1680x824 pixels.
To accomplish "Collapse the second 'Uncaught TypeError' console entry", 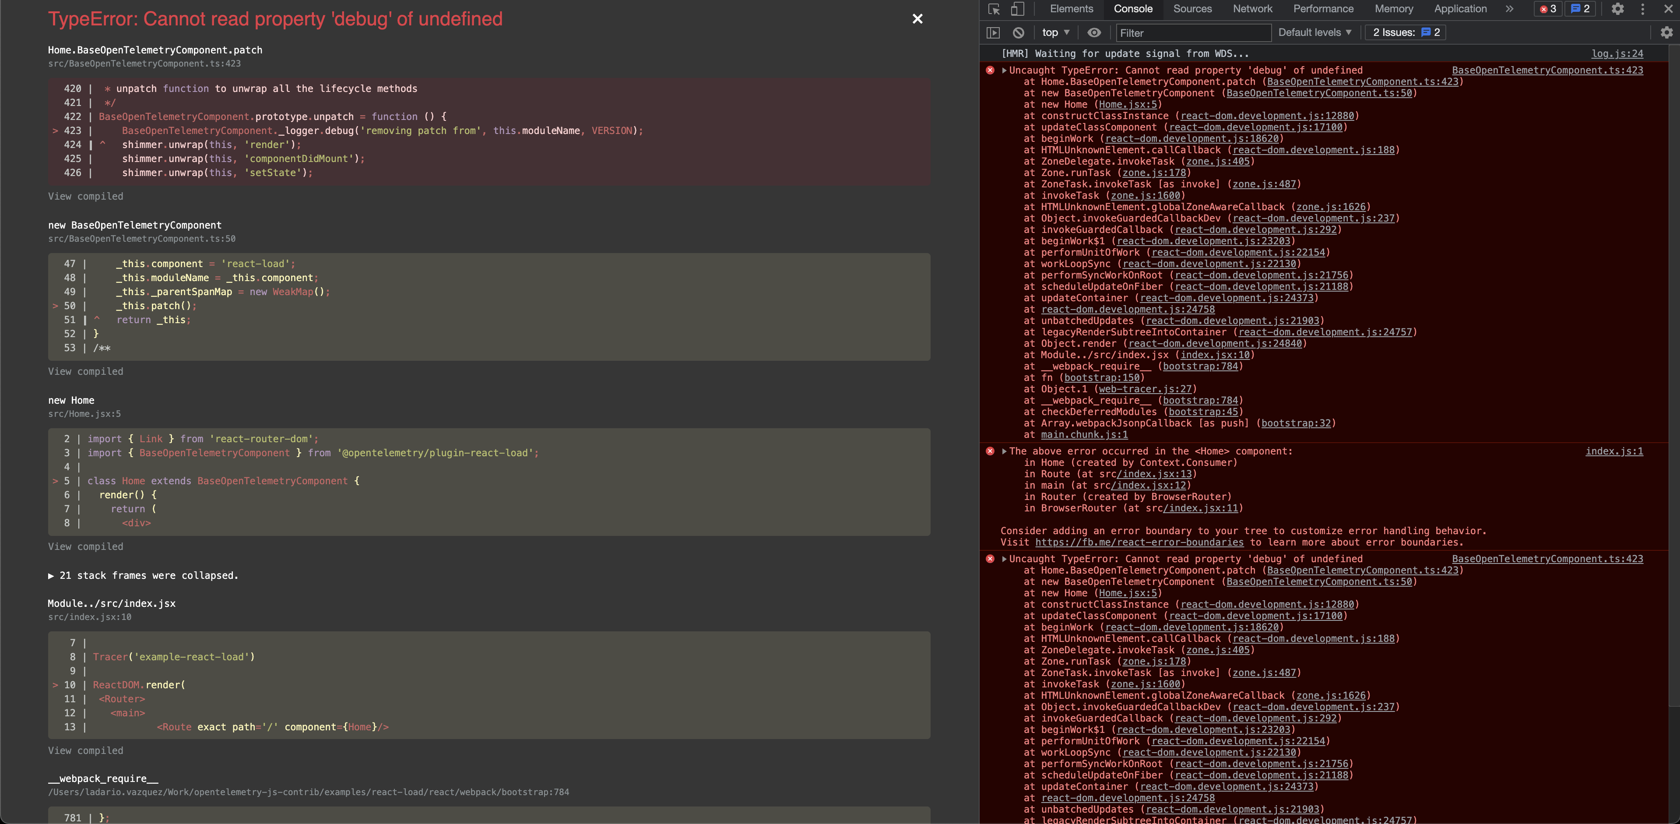I will pyautogui.click(x=1004, y=559).
